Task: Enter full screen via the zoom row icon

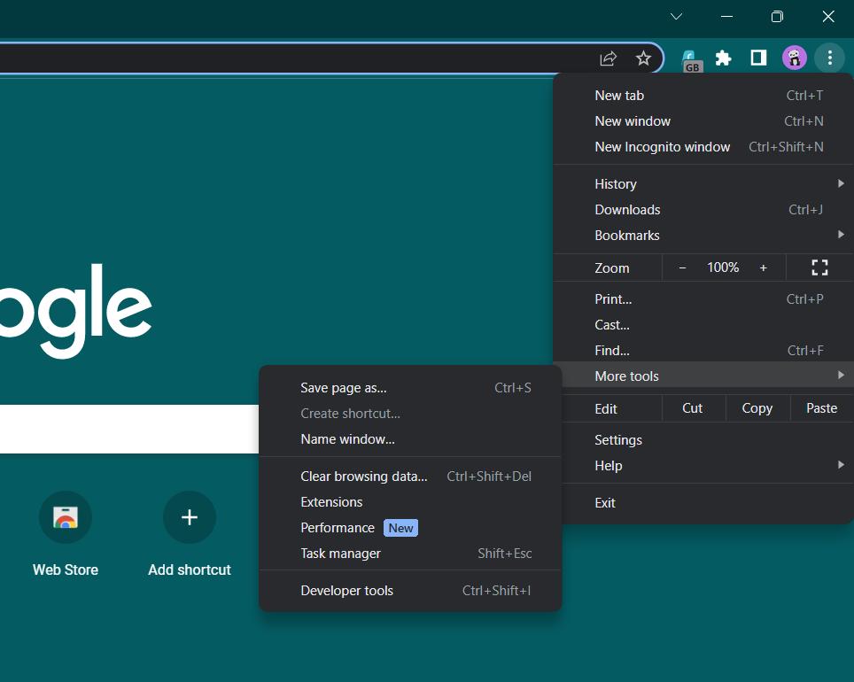Action: click(819, 267)
